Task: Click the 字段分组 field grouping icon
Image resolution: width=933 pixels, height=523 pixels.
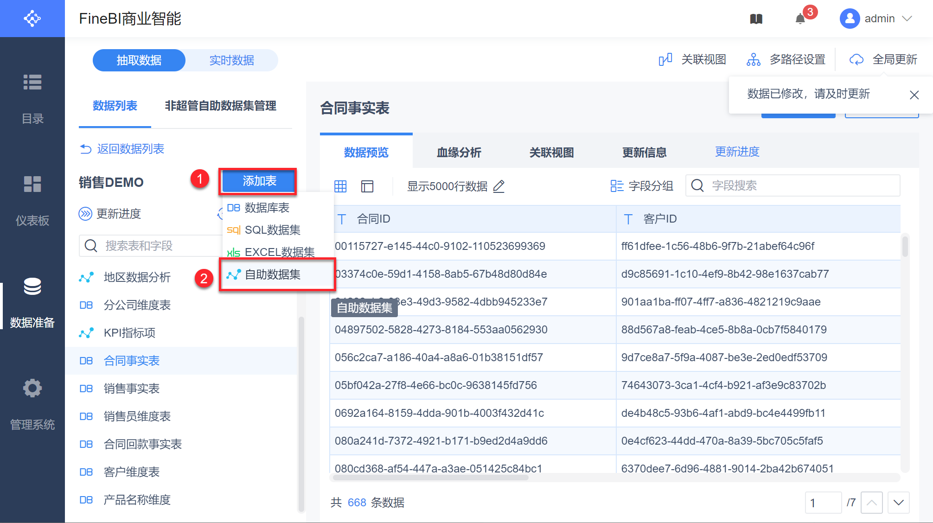Action: coord(617,186)
